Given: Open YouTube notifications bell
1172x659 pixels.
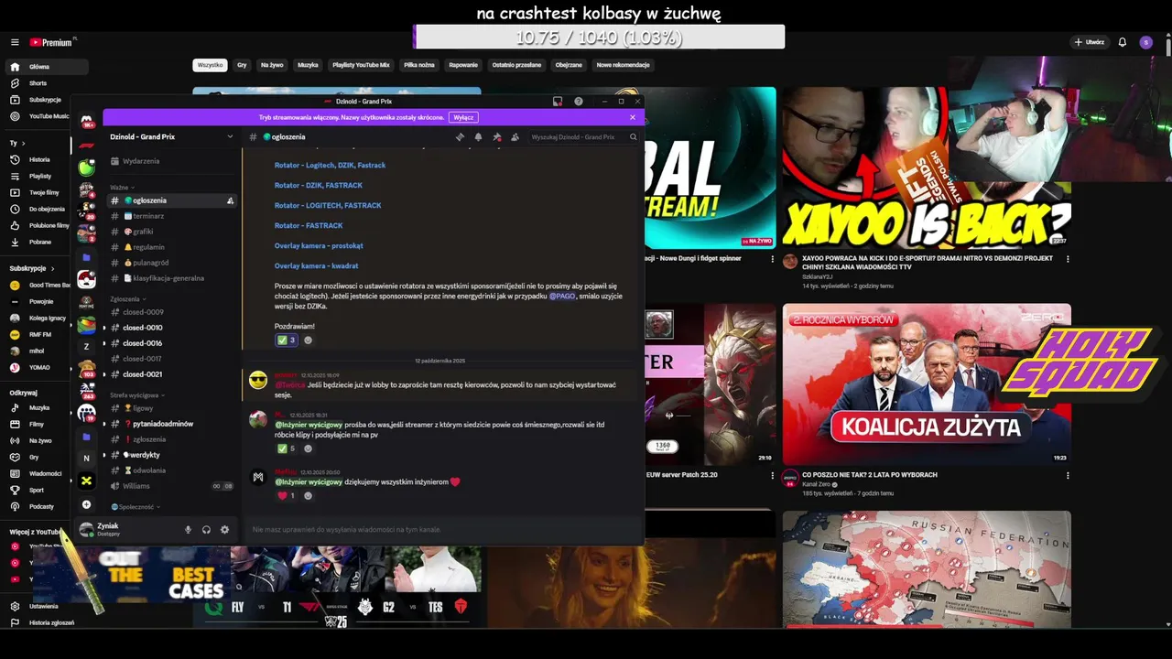Looking at the screenshot, I should 1123,42.
